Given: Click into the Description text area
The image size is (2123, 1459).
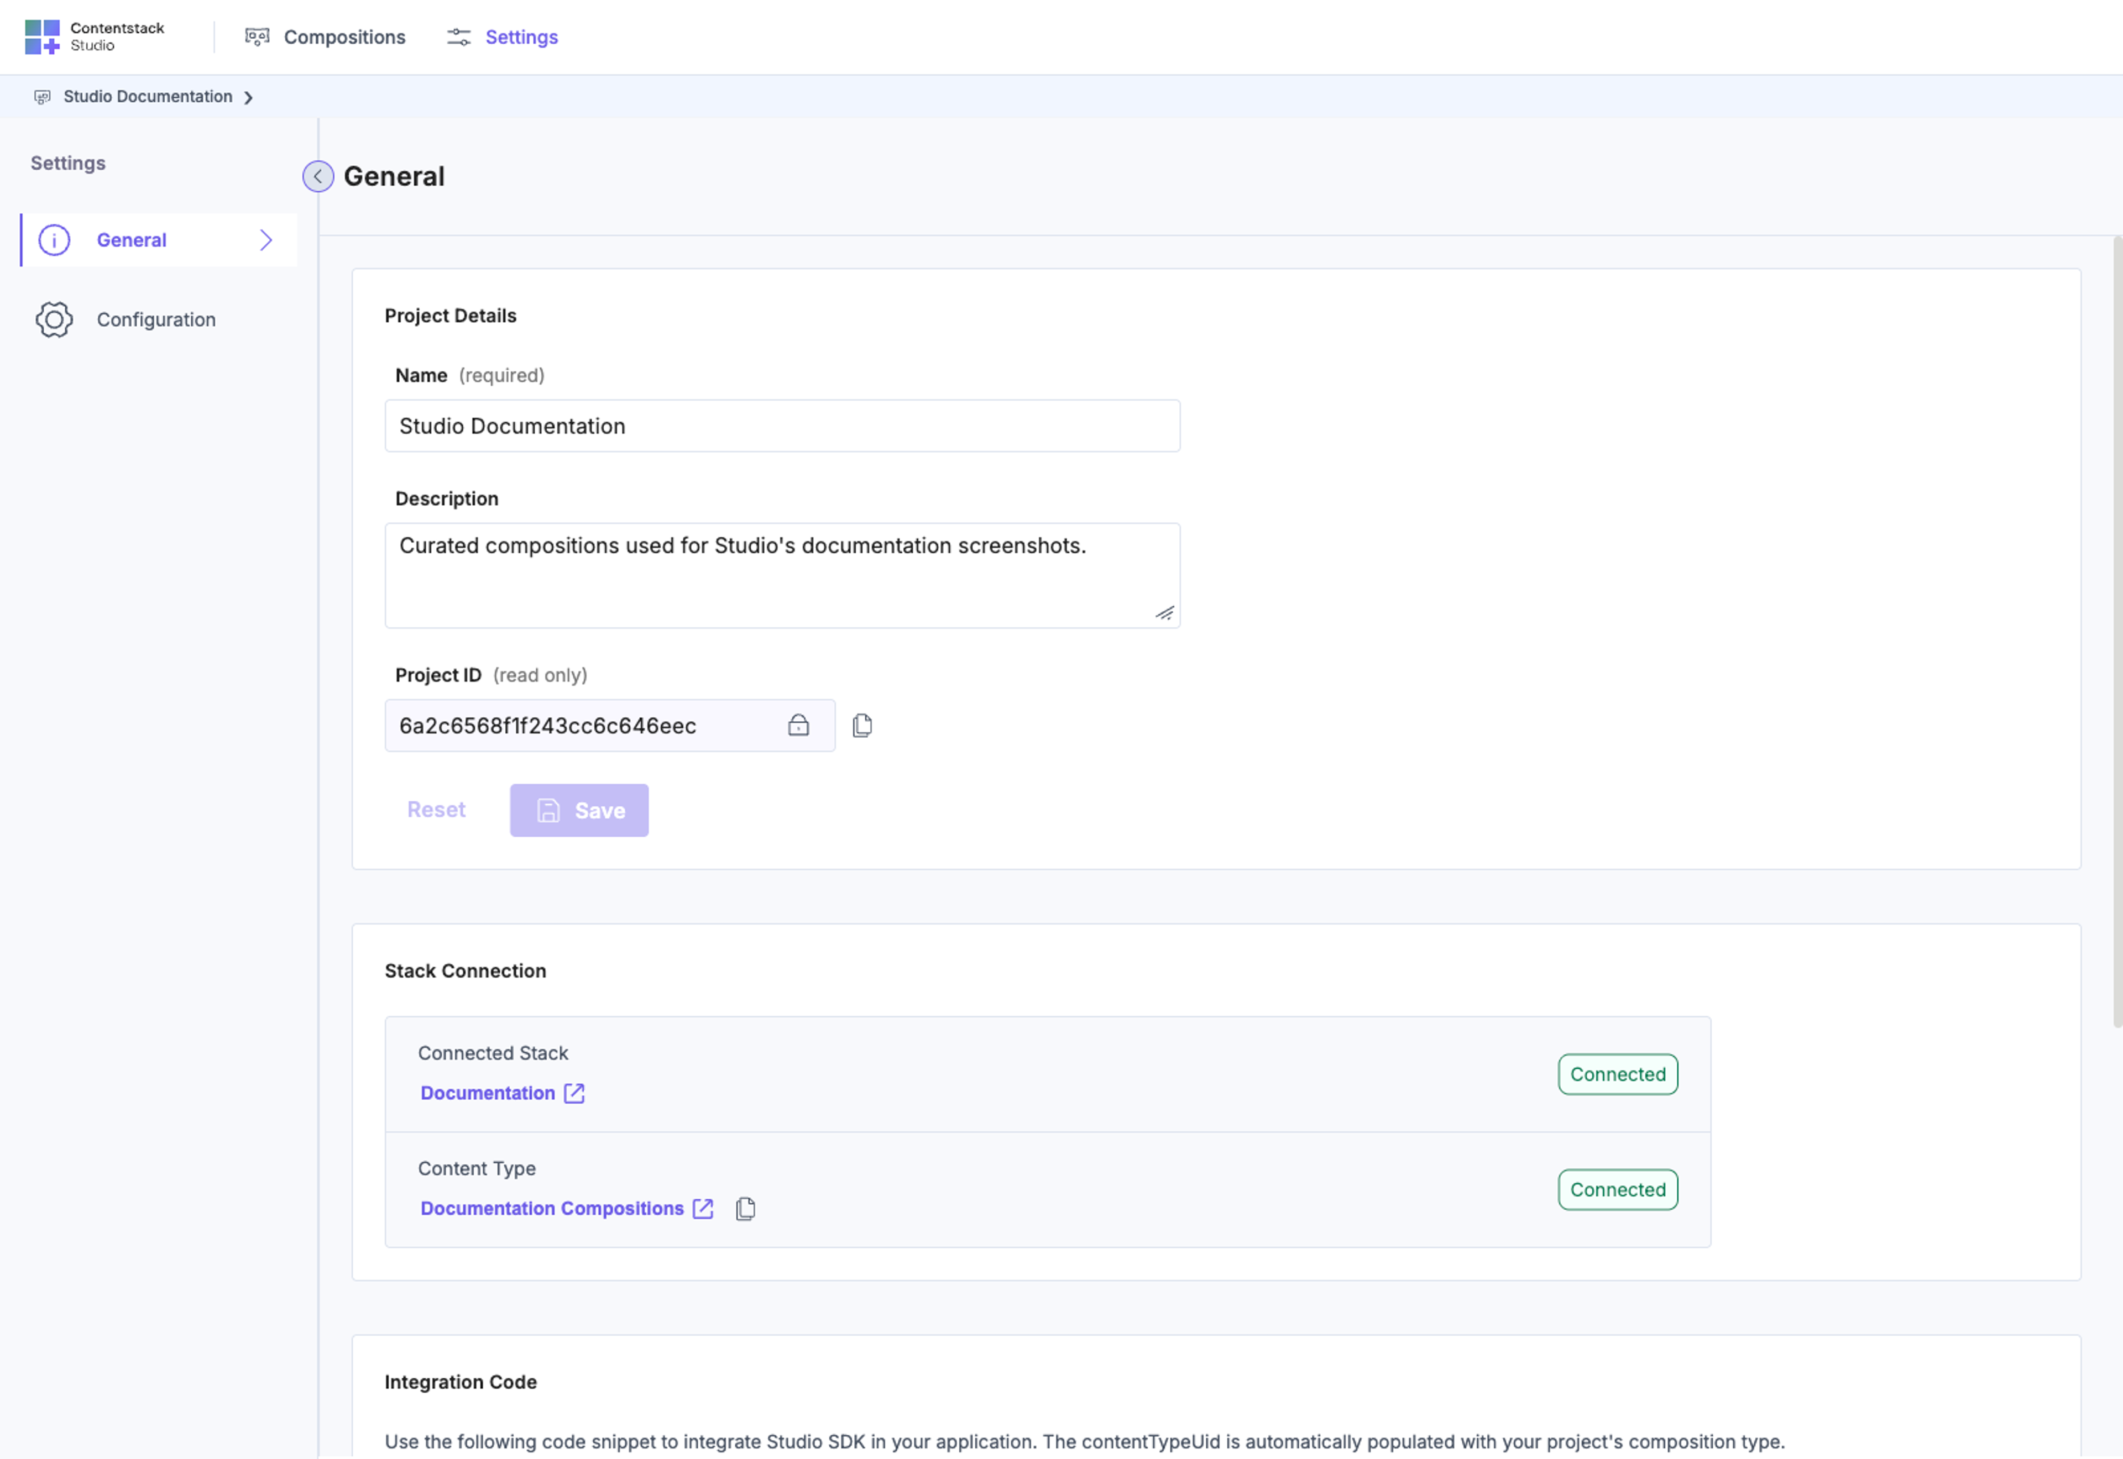Looking at the screenshot, I should coord(782,576).
